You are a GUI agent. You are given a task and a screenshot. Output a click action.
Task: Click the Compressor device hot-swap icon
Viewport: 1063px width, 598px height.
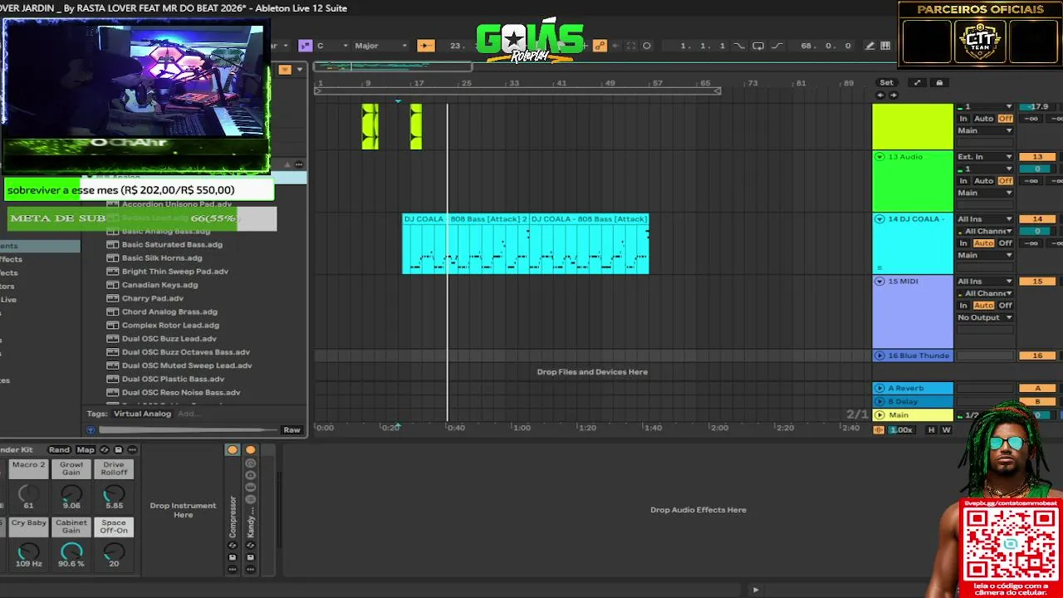click(x=233, y=545)
